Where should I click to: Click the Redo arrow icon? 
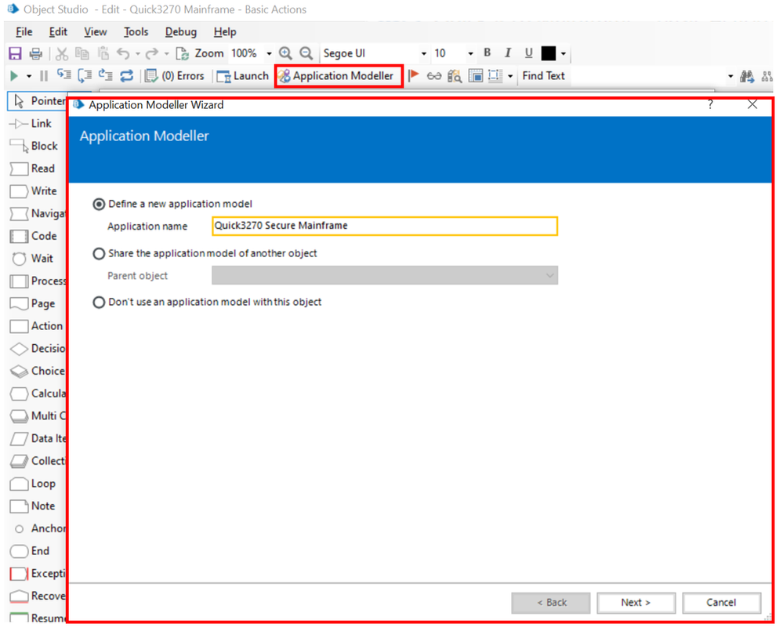coord(152,53)
